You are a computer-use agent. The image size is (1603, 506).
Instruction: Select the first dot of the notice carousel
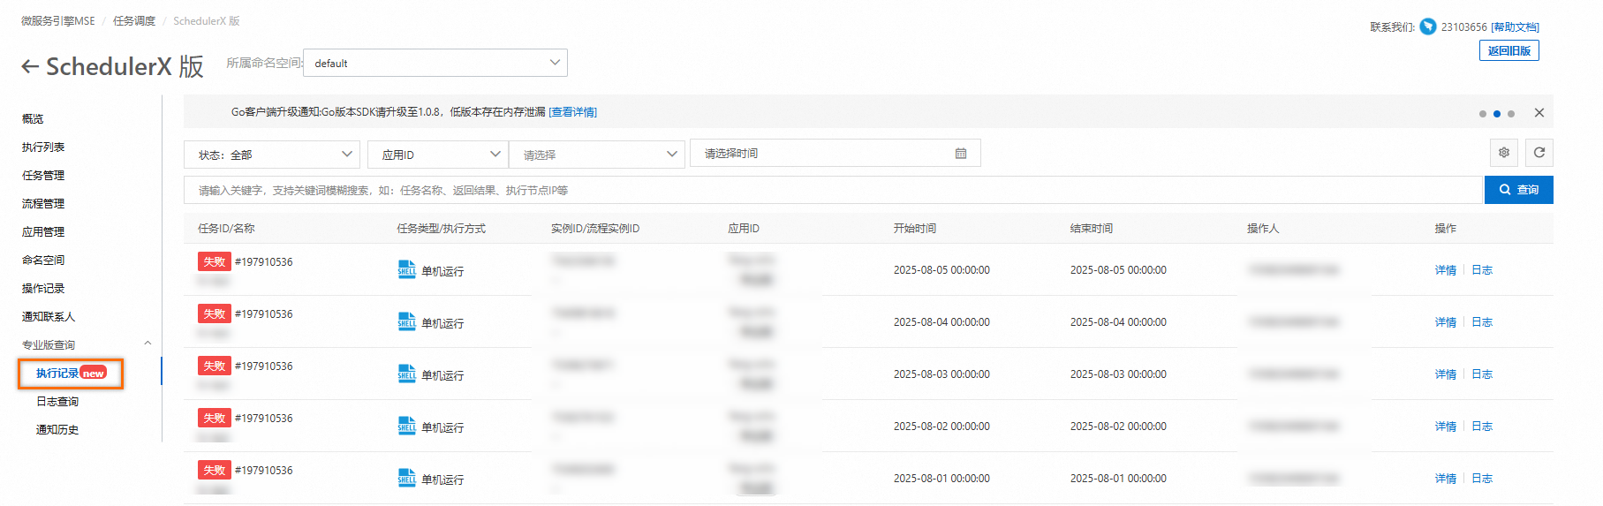[1483, 114]
